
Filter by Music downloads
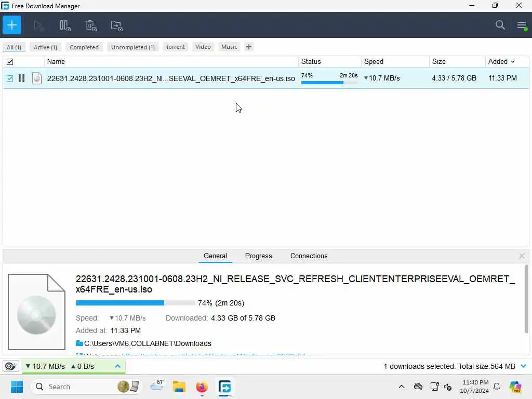(229, 47)
